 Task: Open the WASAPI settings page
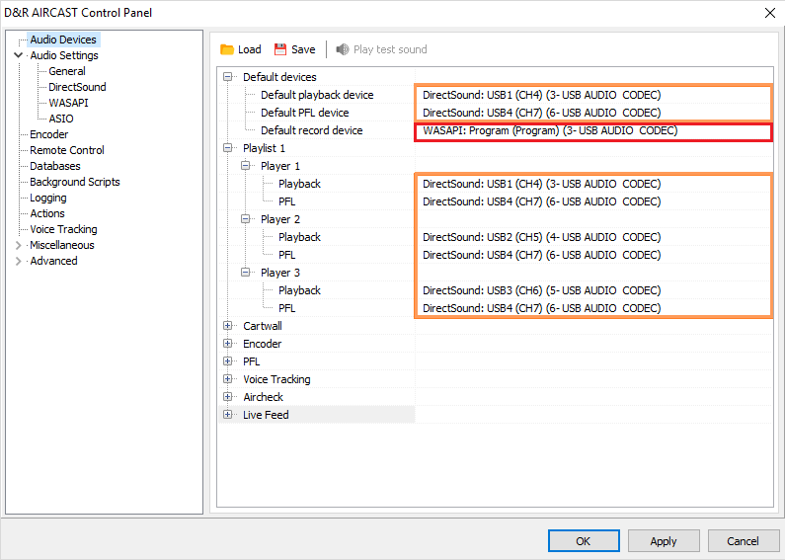[67, 103]
